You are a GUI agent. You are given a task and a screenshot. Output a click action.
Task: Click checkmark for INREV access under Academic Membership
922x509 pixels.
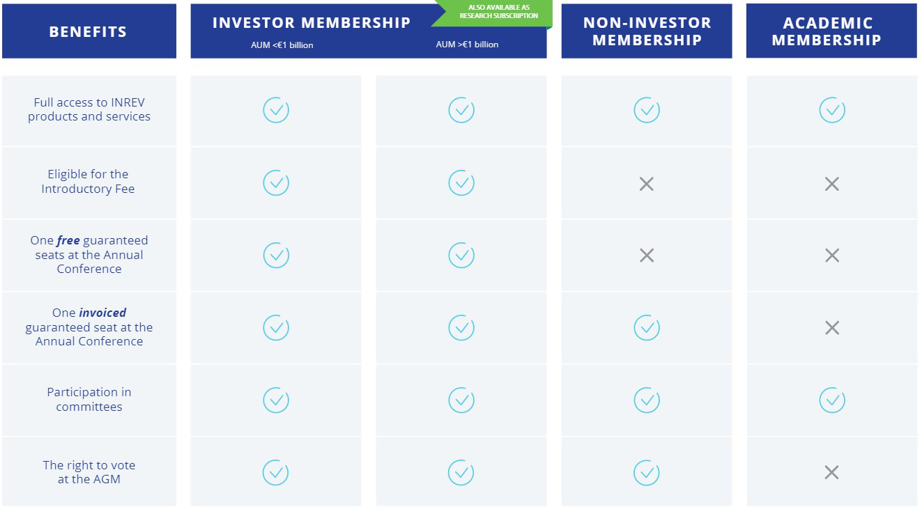[831, 110]
